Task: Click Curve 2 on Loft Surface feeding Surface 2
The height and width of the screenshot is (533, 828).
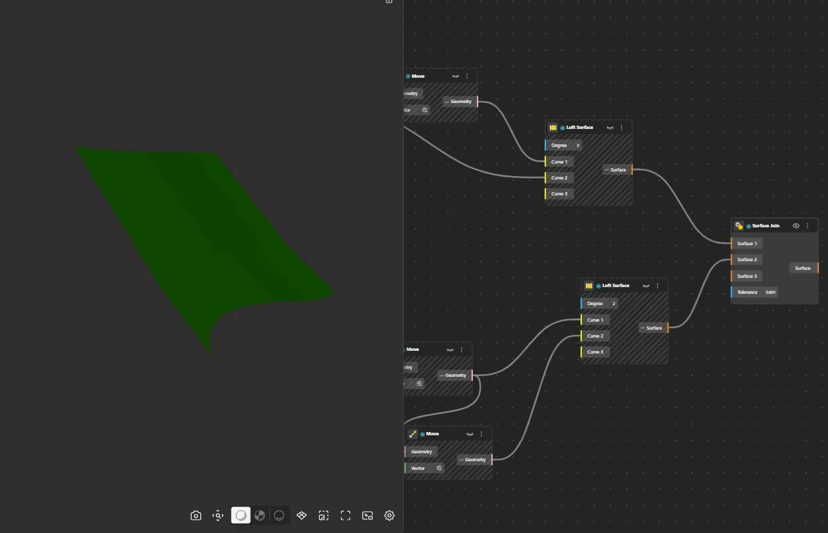Action: click(x=595, y=336)
